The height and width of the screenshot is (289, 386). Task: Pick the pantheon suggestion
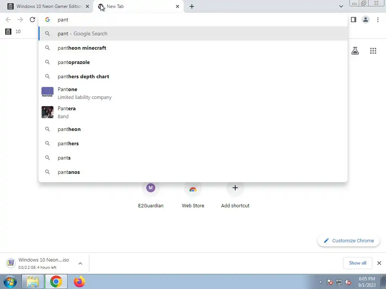click(x=193, y=129)
